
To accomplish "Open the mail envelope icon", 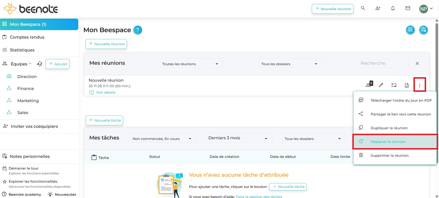I will [408, 9].
